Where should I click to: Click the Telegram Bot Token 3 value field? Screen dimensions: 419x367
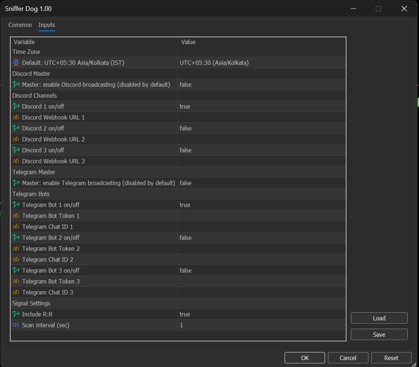coord(262,281)
